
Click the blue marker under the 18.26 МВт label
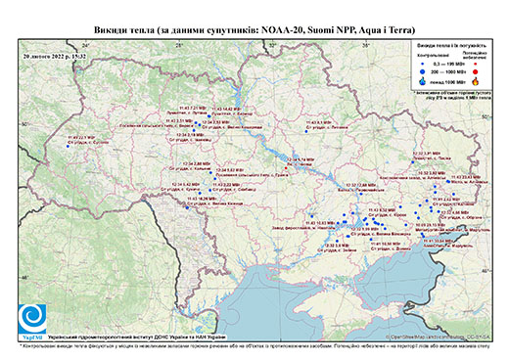coord(187,207)
